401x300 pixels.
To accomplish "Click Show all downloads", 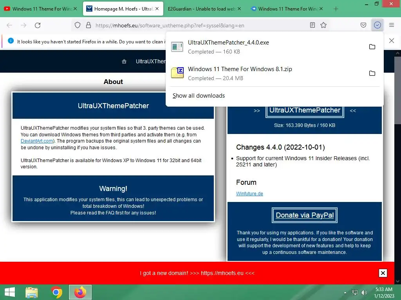I will [x=199, y=96].
